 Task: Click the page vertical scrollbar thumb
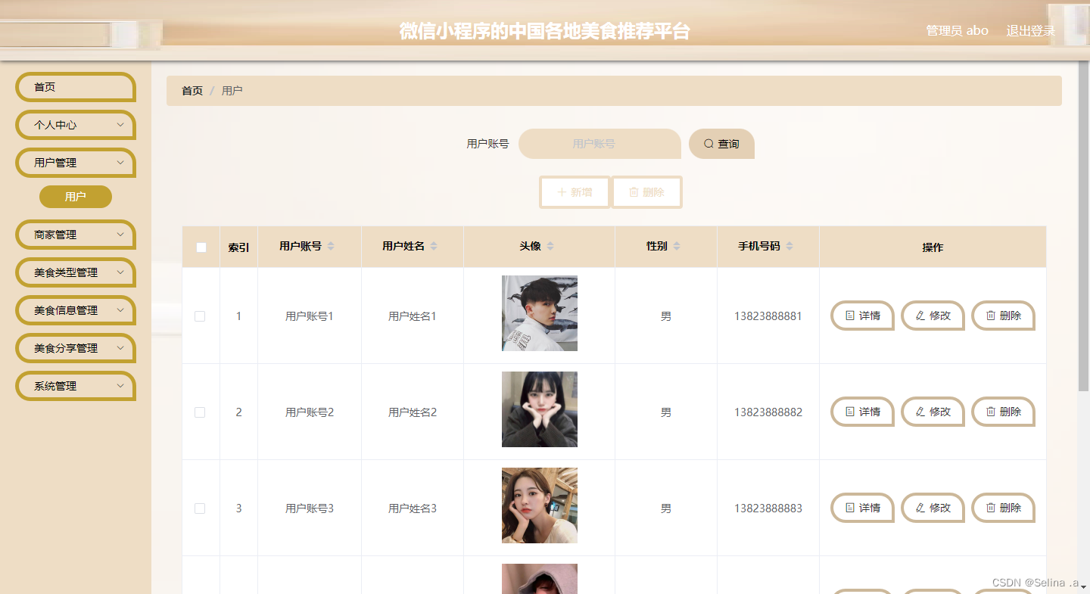(x=1083, y=225)
